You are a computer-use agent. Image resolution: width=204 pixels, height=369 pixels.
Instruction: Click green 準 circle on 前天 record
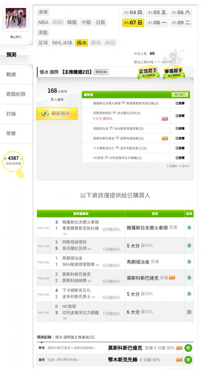188,359
